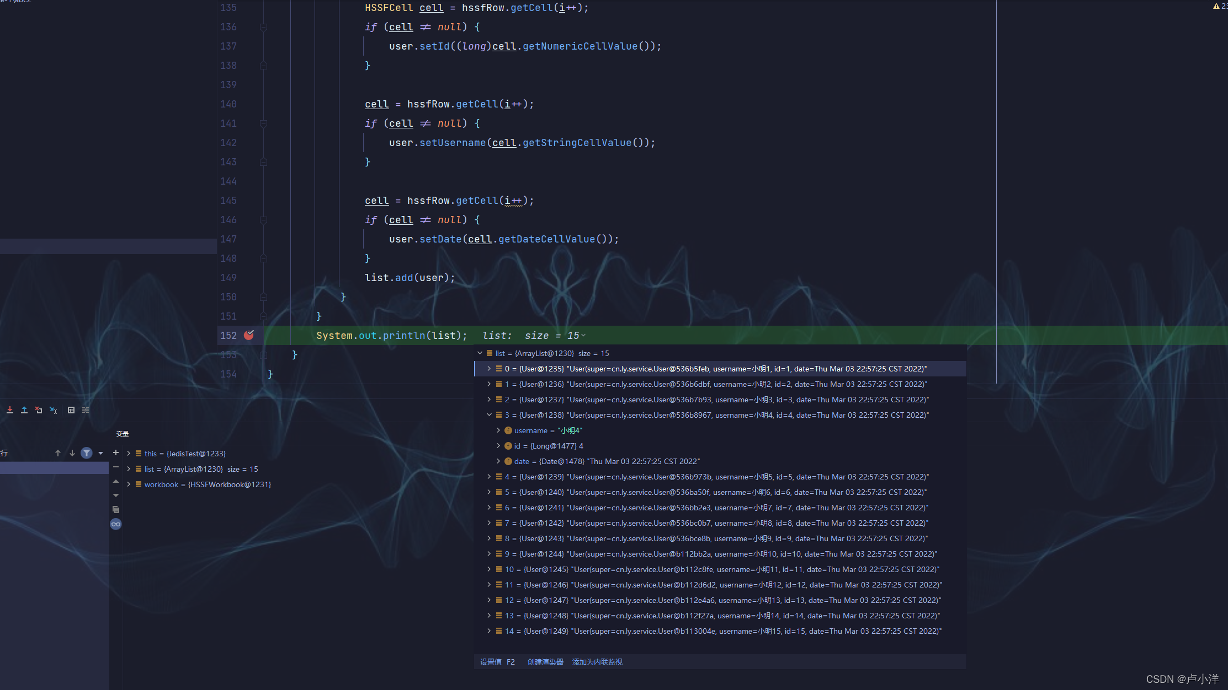The width and height of the screenshot is (1228, 690).
Task: Toggle the breakpoint on line 152
Action: point(249,335)
